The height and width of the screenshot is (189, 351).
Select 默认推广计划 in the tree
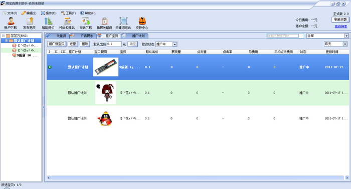[24, 40]
